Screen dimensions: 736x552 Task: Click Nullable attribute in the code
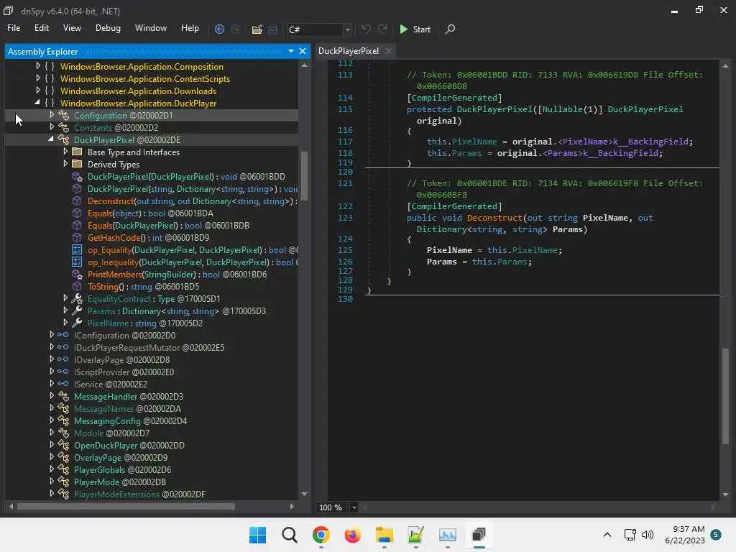click(x=562, y=109)
